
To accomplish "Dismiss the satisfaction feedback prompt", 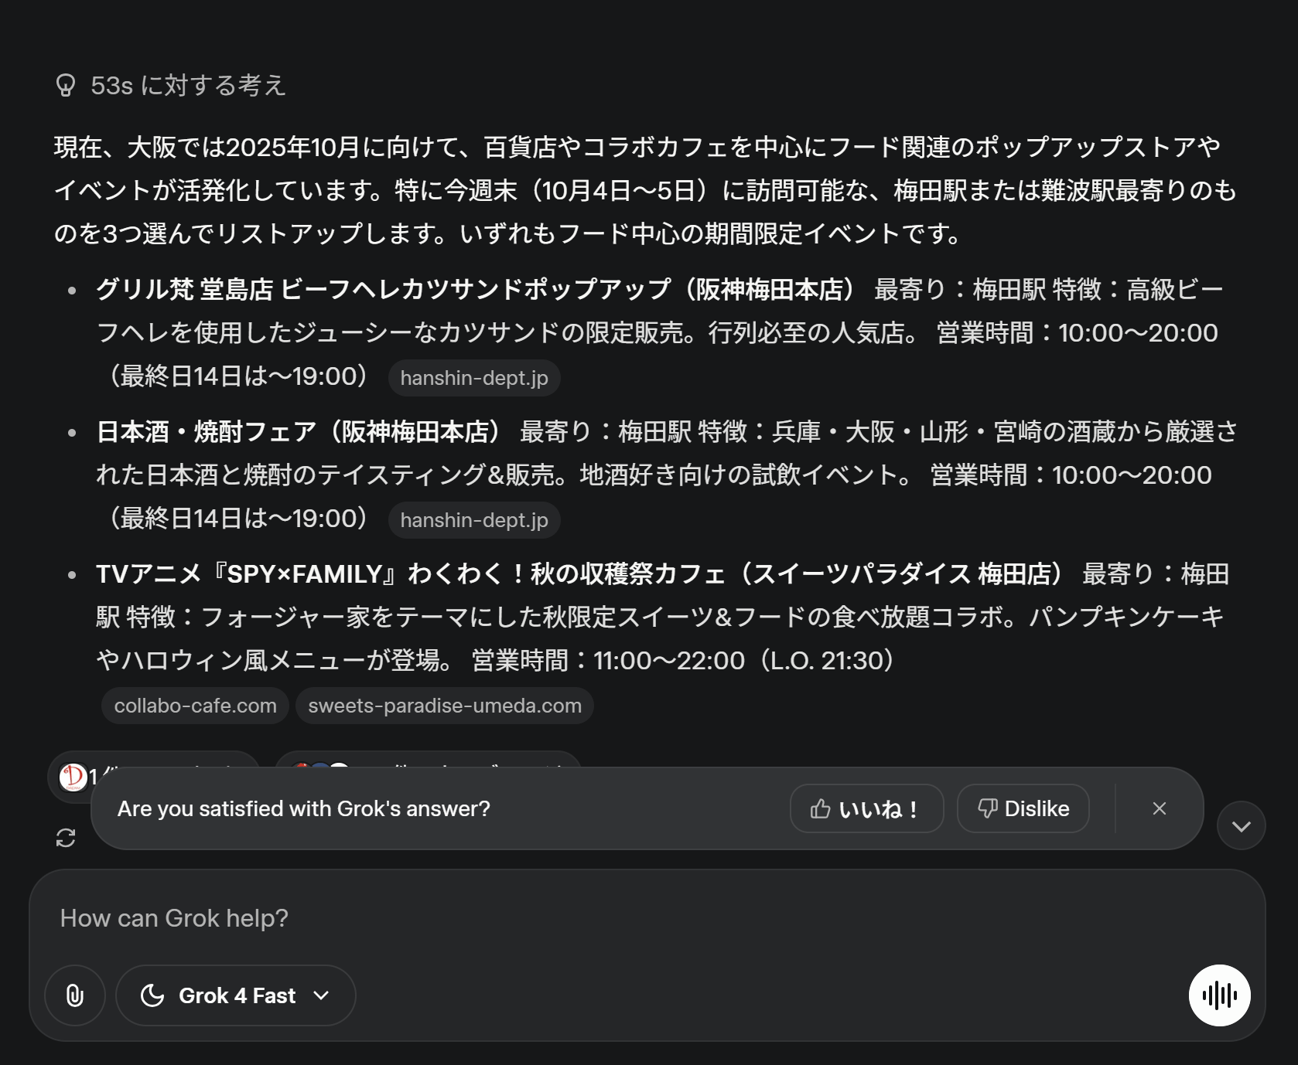I will pos(1159,808).
